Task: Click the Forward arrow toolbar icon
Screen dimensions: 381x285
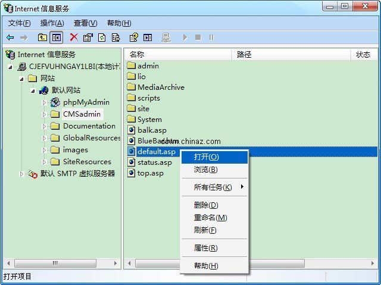Action: pos(24,37)
